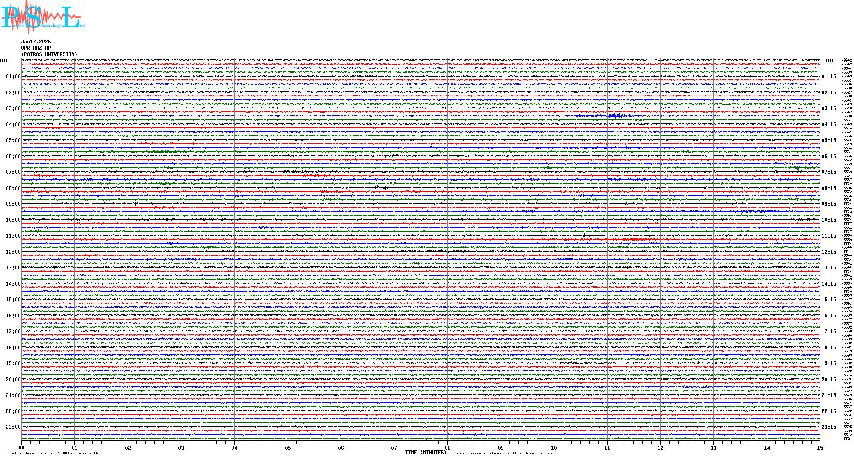Viewport: 854px width, 459px height.
Task: Select the 12:00 hour label on left
Action: [13, 252]
